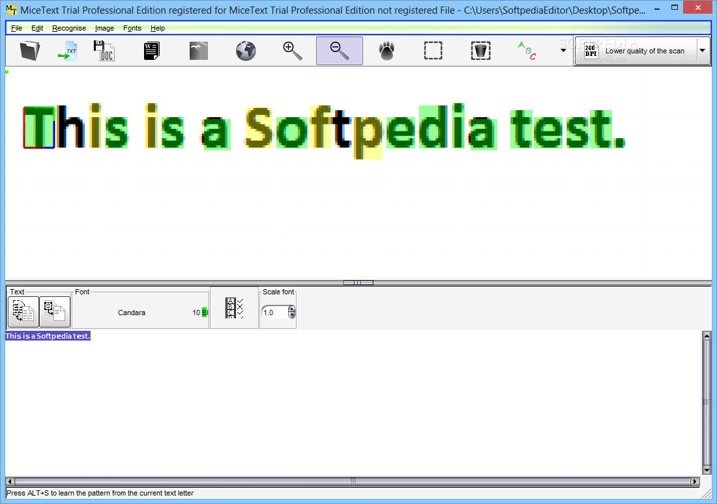Zoom out with the minus magnifier
The width and height of the screenshot is (717, 504).
[340, 51]
